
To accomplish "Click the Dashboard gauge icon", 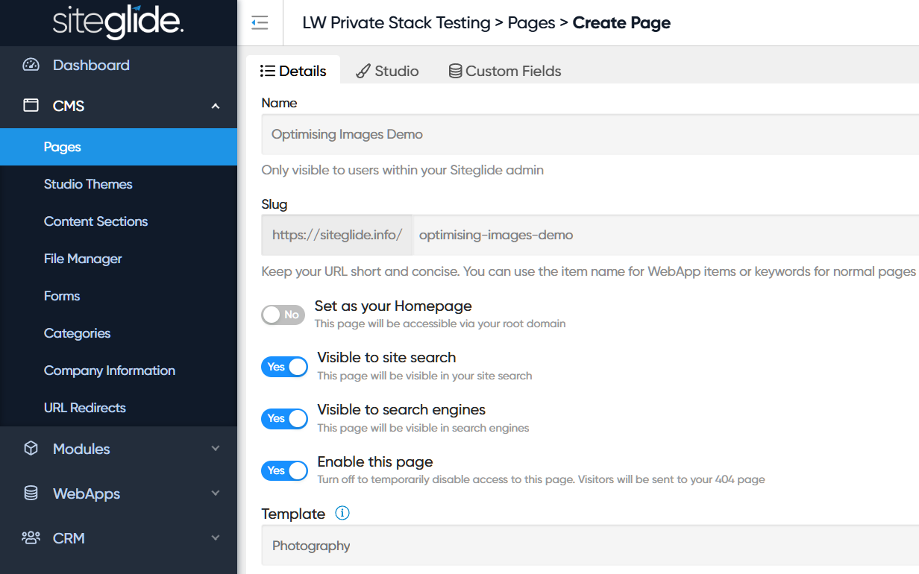I will click(31, 65).
